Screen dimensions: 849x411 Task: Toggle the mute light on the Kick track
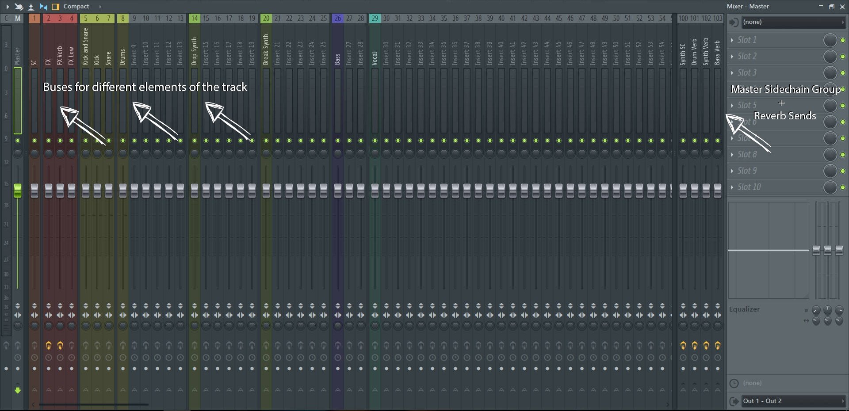[x=97, y=141]
